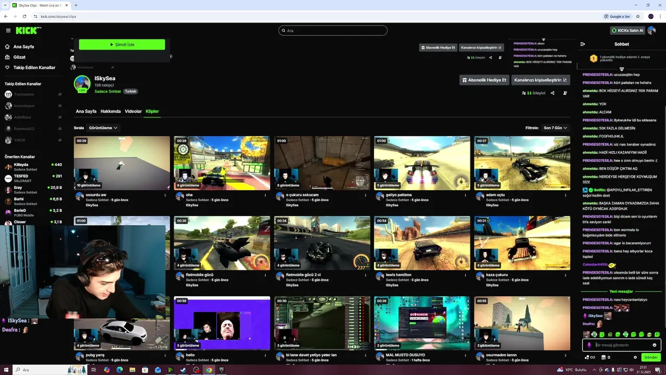Focus the Ara search field

pyautogui.click(x=333, y=31)
